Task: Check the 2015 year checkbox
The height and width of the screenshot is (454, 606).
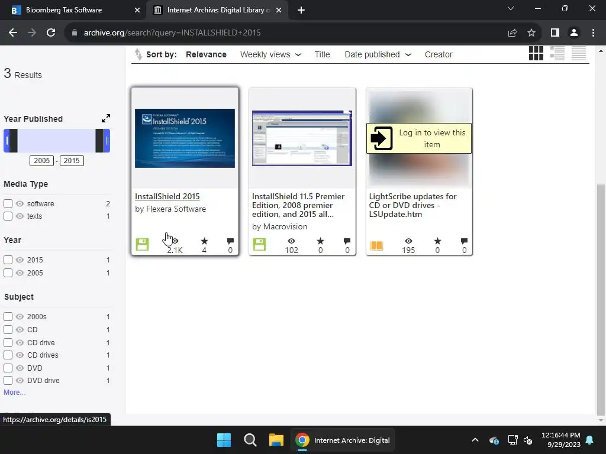Action: point(8,260)
